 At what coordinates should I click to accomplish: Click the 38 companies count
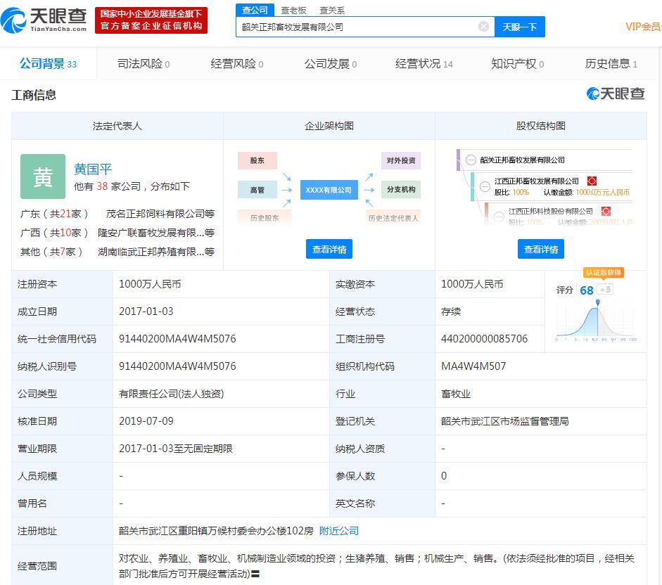[102, 186]
